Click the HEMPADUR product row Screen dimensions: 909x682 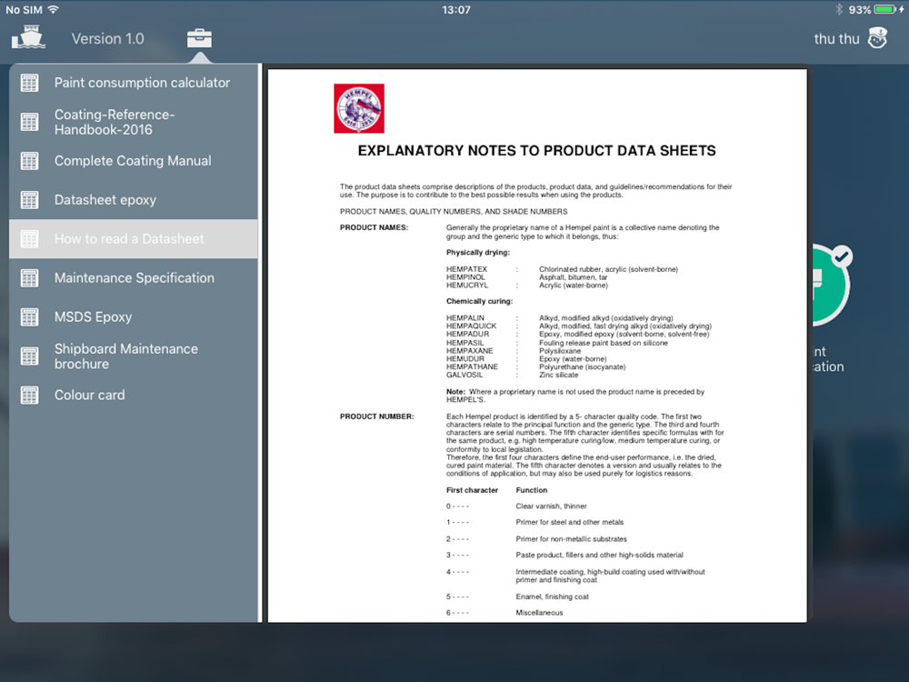pyautogui.click(x=577, y=334)
